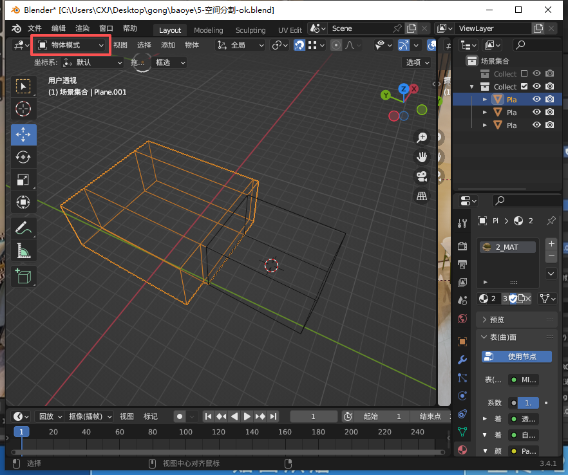This screenshot has width=568, height=475.
Task: Select the Annotate pencil tool
Action: click(23, 228)
